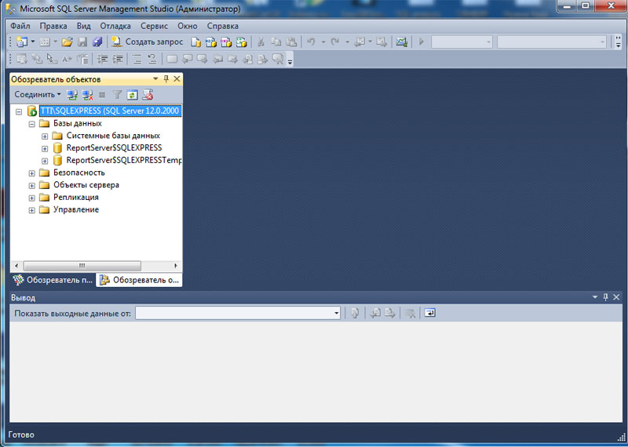Select the ReportServer$SQLEXPRESS database
628x447 pixels.
pos(114,148)
